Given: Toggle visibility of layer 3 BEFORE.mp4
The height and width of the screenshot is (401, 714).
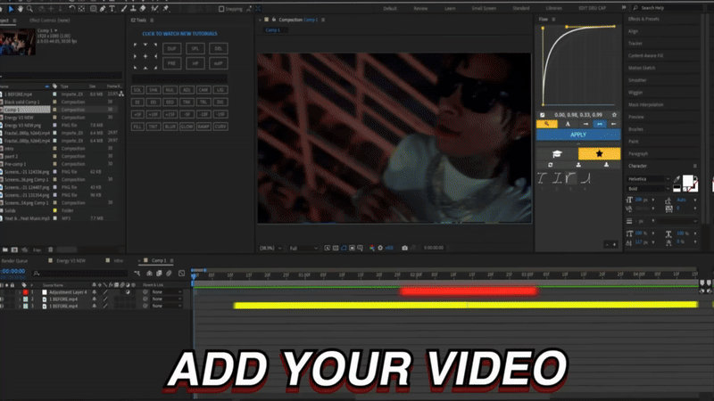Looking at the screenshot, I should [x=3, y=306].
